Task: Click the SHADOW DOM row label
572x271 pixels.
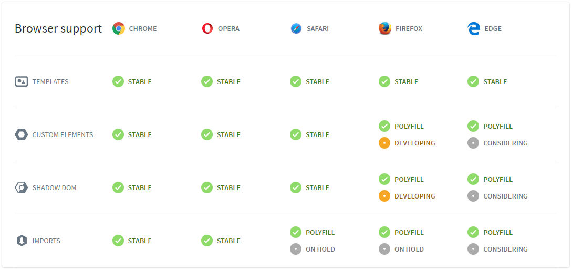Action: (54, 187)
